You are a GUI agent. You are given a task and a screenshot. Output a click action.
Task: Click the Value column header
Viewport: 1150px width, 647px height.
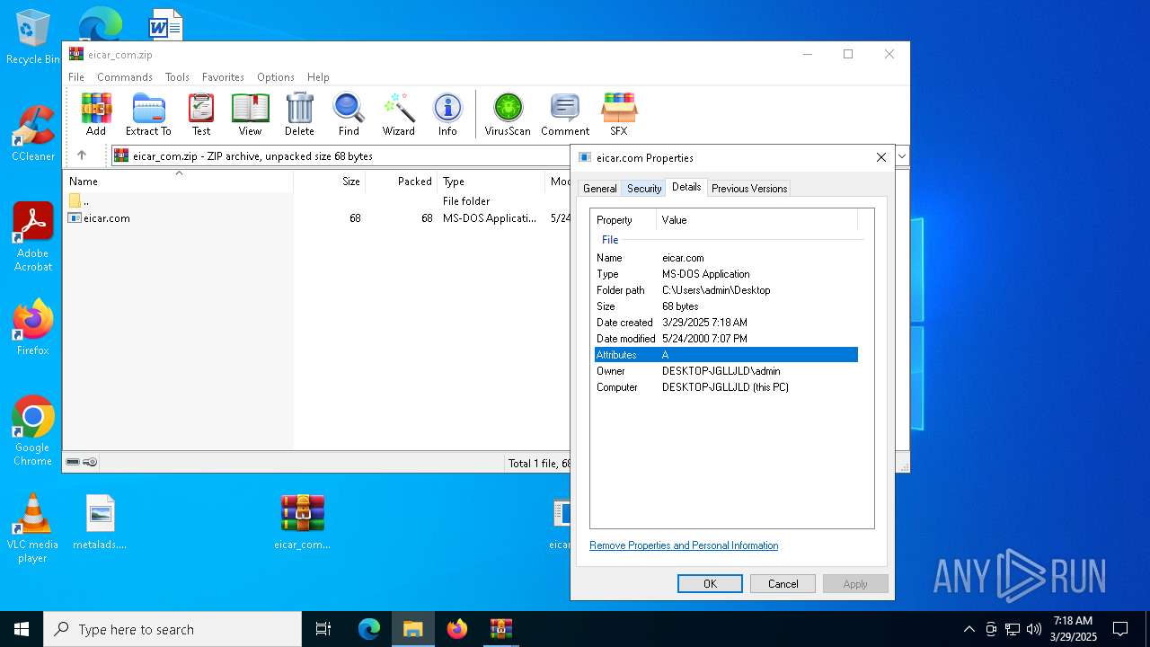[x=757, y=220]
